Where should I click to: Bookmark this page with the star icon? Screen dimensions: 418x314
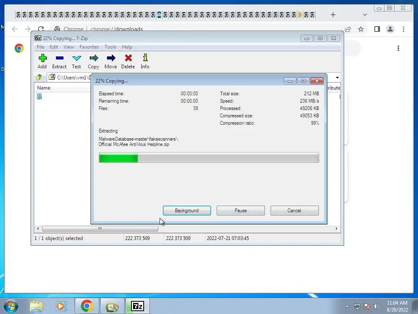tap(361, 29)
